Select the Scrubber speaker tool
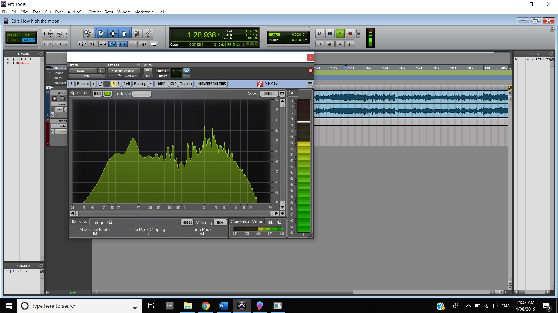Viewport: 558px width, 313px height. (x=137, y=34)
